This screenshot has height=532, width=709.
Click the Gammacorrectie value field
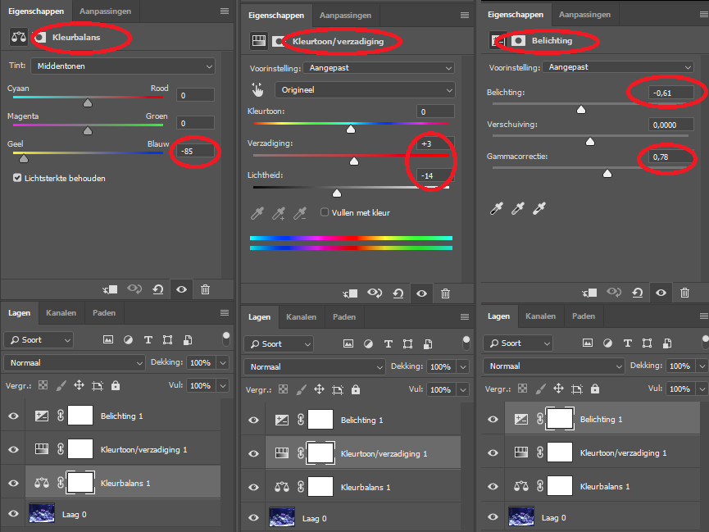click(670, 157)
